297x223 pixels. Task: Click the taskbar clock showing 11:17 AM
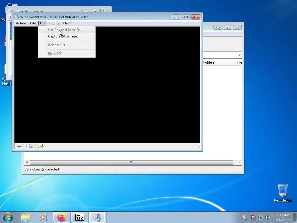point(282,217)
